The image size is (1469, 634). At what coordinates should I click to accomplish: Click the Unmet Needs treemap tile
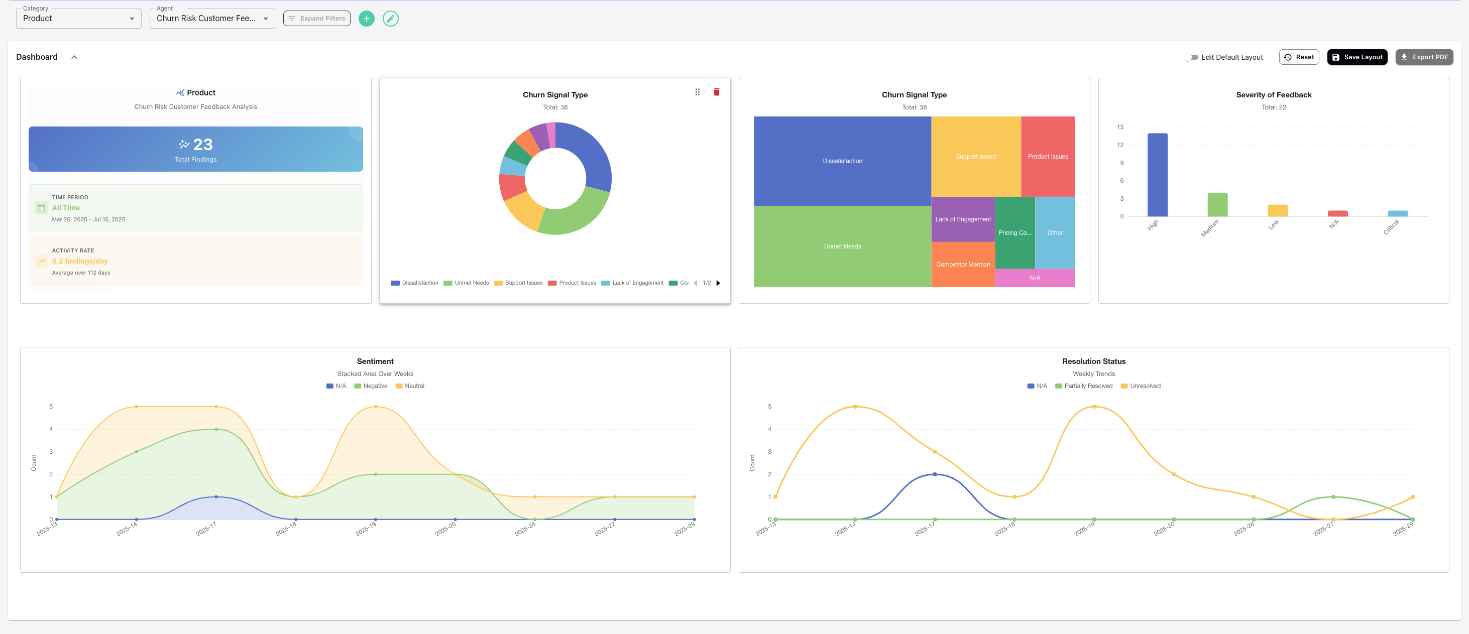click(x=842, y=246)
